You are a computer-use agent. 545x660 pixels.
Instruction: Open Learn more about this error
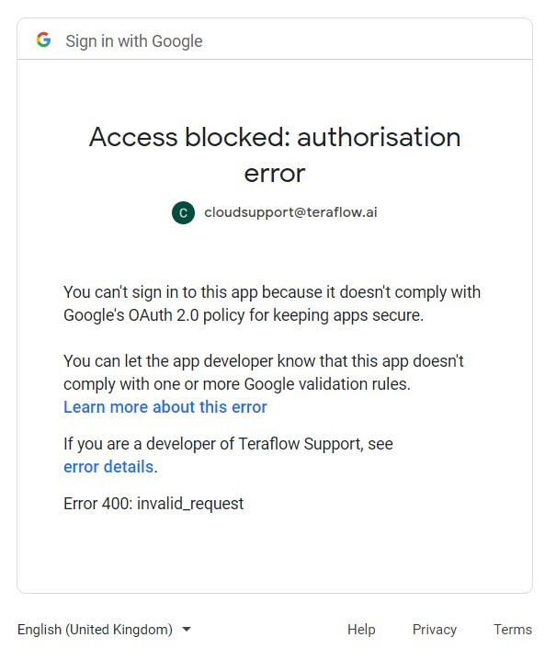(165, 407)
